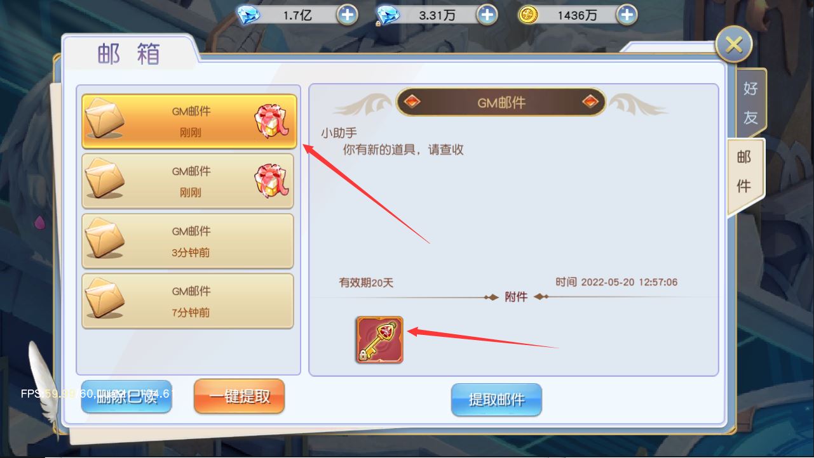The height and width of the screenshot is (458, 814).
Task: Select the second GM邮件 marked 刚刚
Action: (x=187, y=181)
